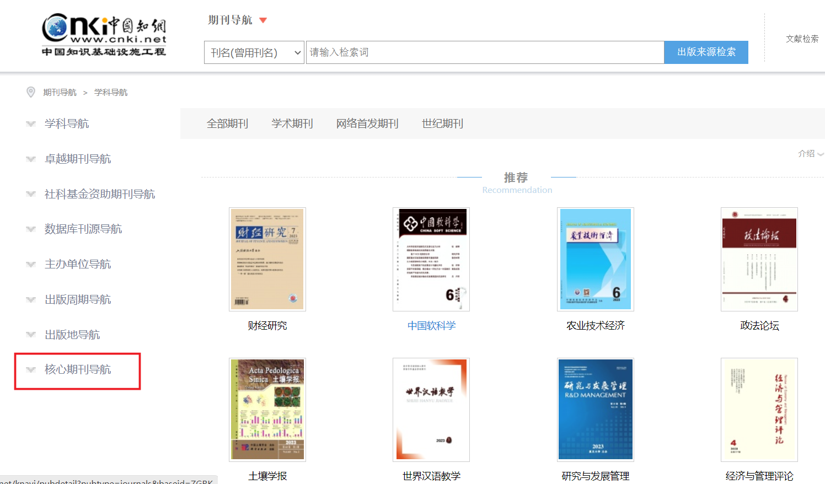The height and width of the screenshot is (484, 825).
Task: Switch to the 世纪期刊 tab
Action: [442, 123]
